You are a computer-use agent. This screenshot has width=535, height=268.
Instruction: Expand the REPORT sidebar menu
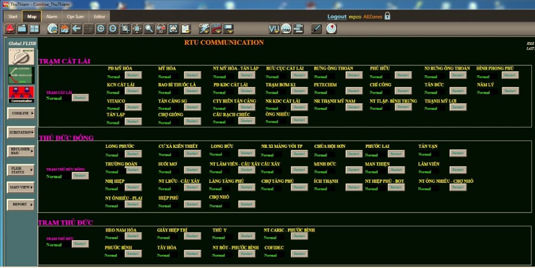click(x=21, y=205)
